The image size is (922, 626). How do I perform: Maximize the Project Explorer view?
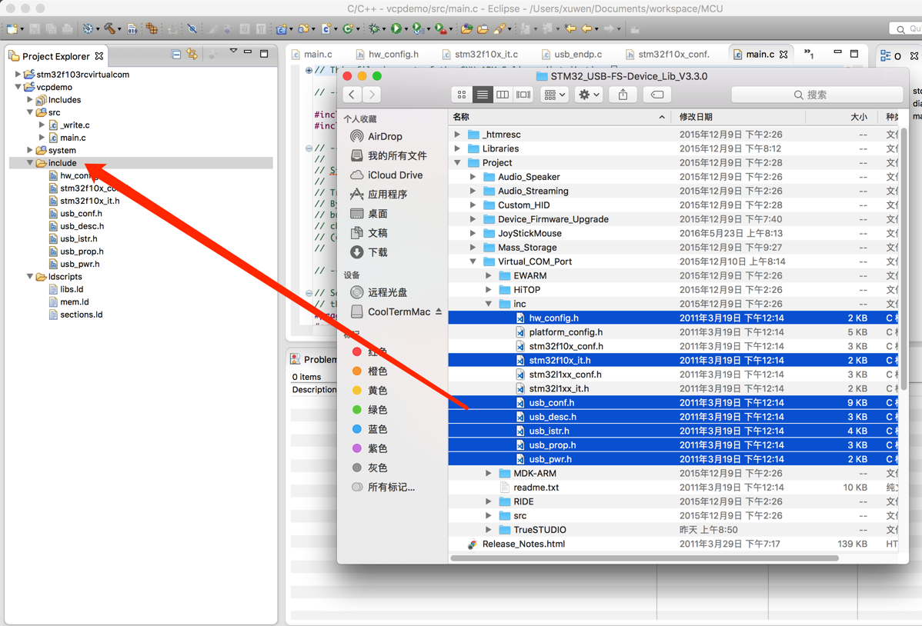(x=264, y=54)
